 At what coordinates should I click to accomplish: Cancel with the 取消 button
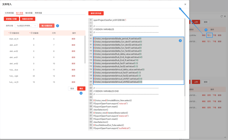(72, 89)
